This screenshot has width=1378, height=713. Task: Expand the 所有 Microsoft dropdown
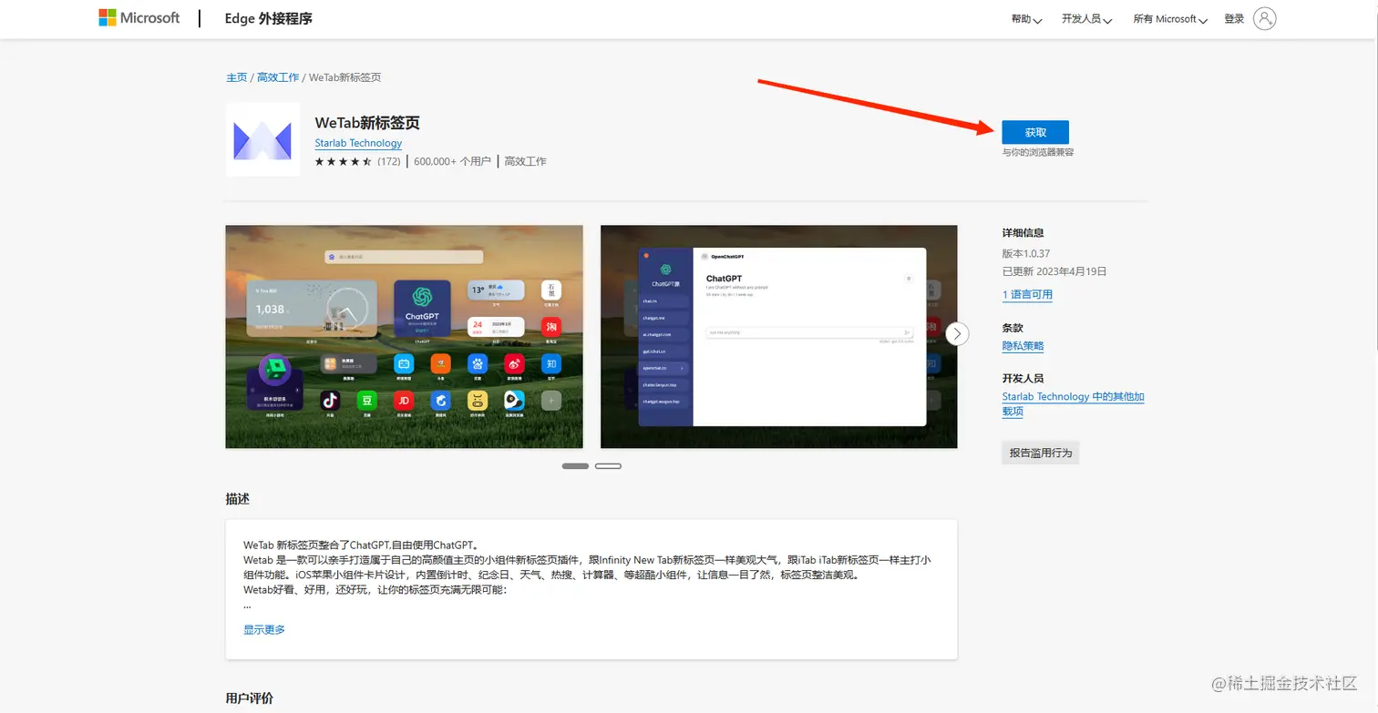(x=1170, y=19)
